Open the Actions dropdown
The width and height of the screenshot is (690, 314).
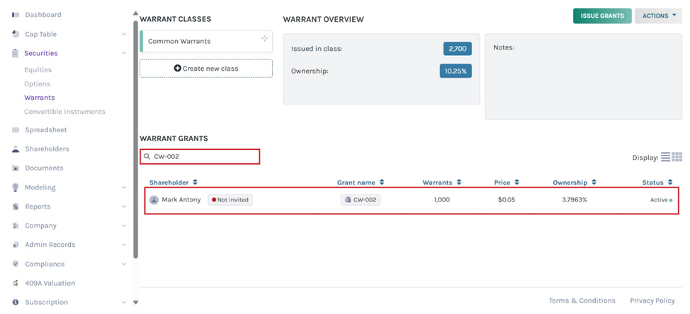pyautogui.click(x=658, y=16)
